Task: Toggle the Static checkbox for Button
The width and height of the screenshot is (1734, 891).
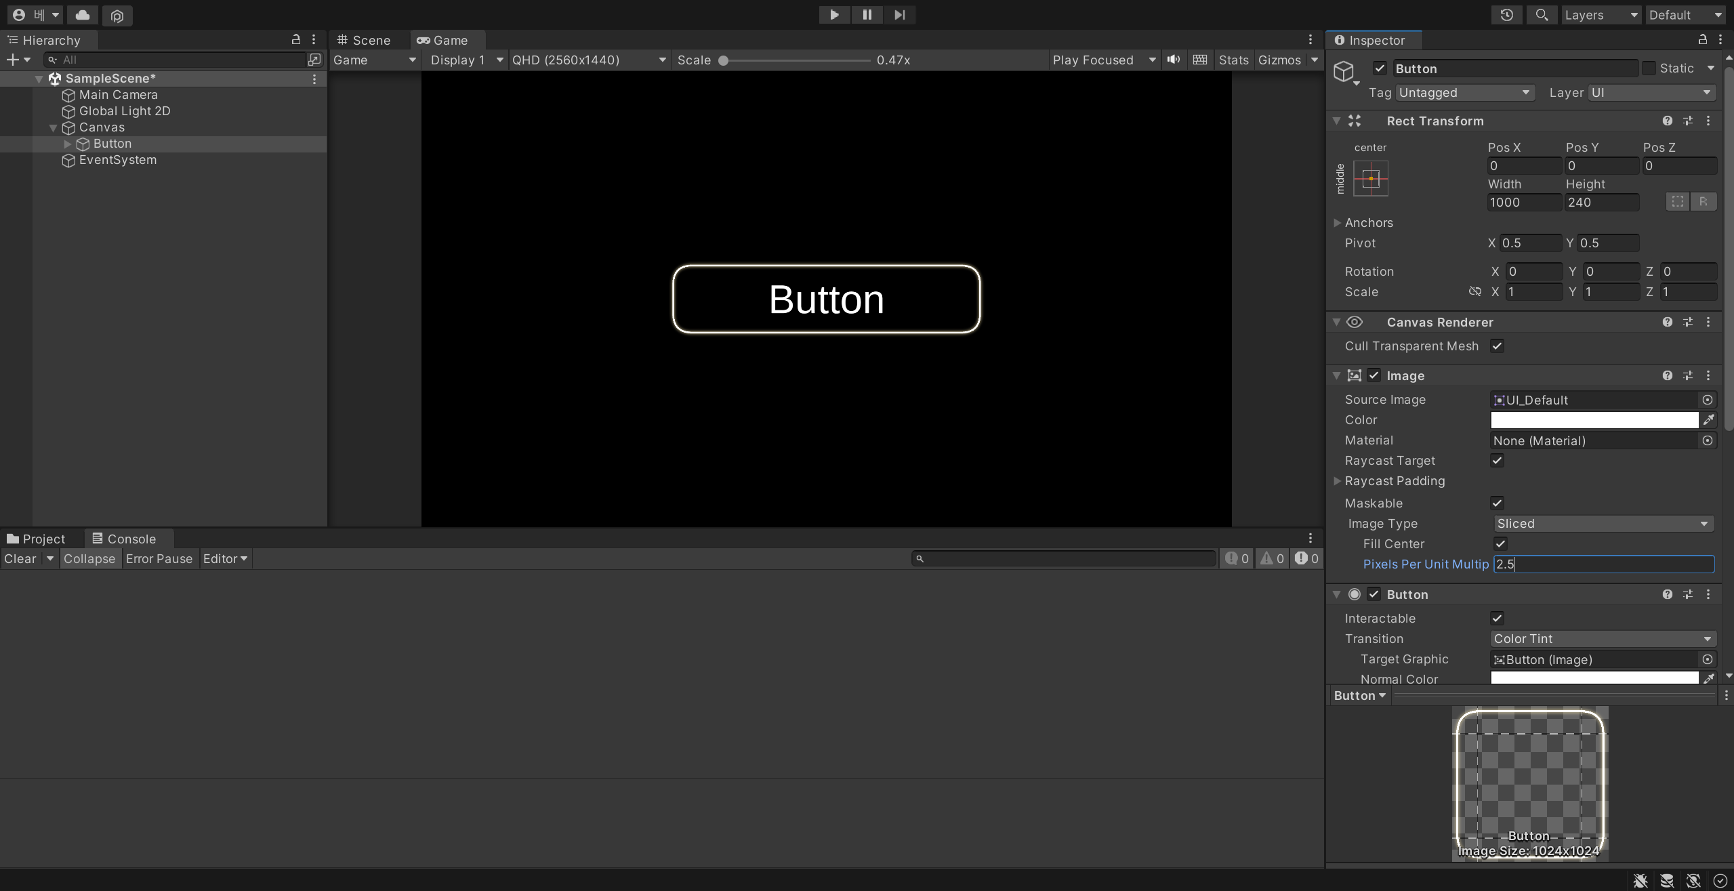Action: [x=1649, y=68]
